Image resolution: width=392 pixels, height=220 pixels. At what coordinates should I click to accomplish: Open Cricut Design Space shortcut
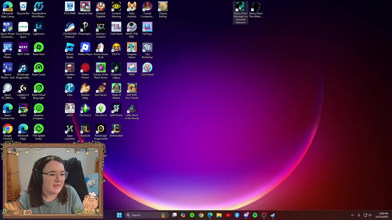click(x=23, y=30)
